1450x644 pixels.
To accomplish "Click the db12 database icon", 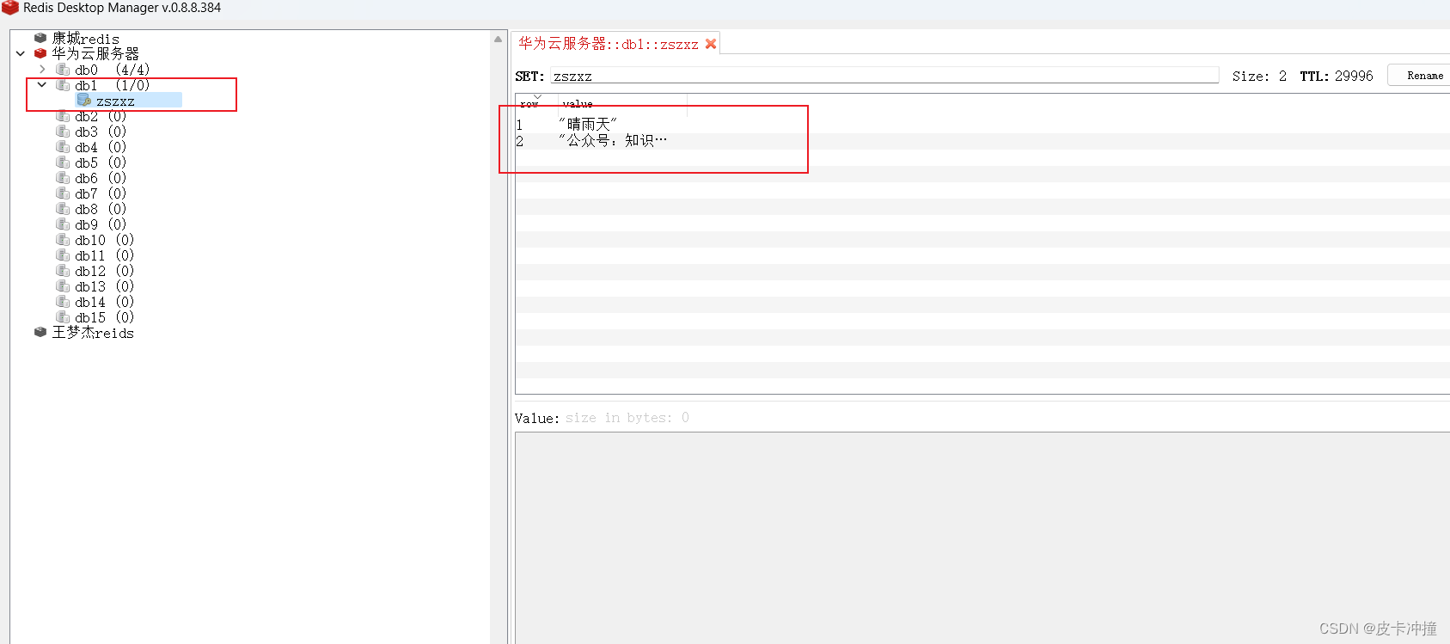I will [x=63, y=270].
